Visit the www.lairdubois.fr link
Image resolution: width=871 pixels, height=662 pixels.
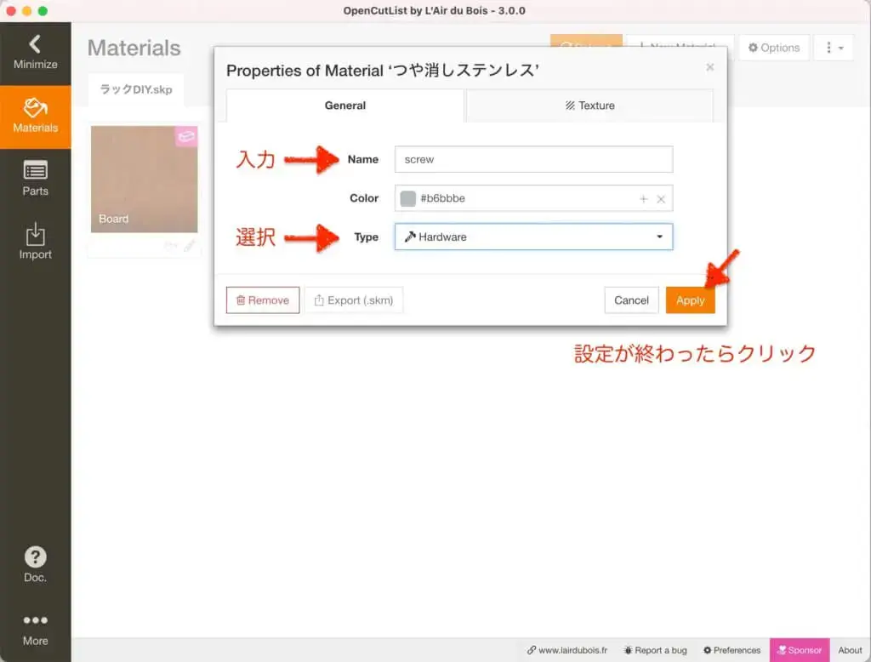pos(567,650)
